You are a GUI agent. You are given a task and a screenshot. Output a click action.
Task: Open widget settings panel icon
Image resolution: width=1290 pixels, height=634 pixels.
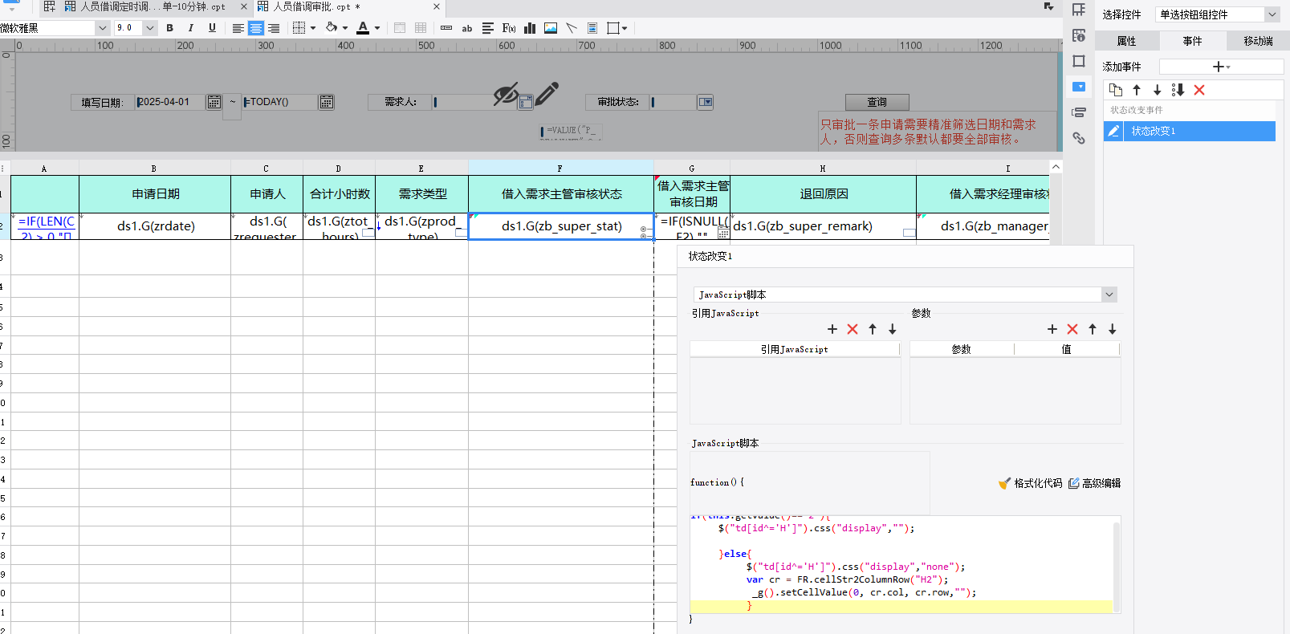click(x=1079, y=87)
